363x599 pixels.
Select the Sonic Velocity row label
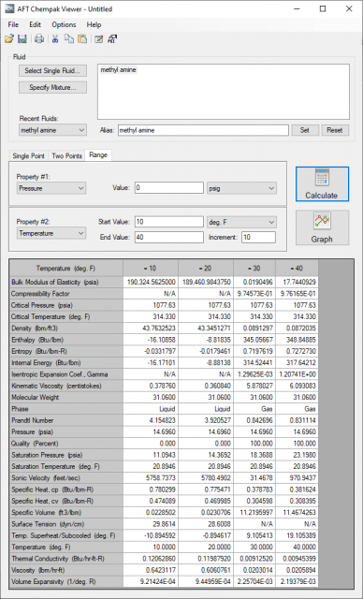(x=66, y=478)
